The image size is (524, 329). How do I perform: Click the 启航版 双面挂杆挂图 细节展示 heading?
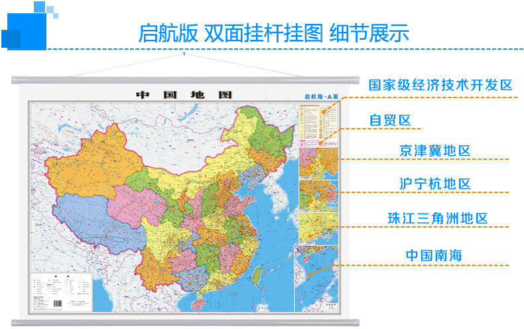274,33
